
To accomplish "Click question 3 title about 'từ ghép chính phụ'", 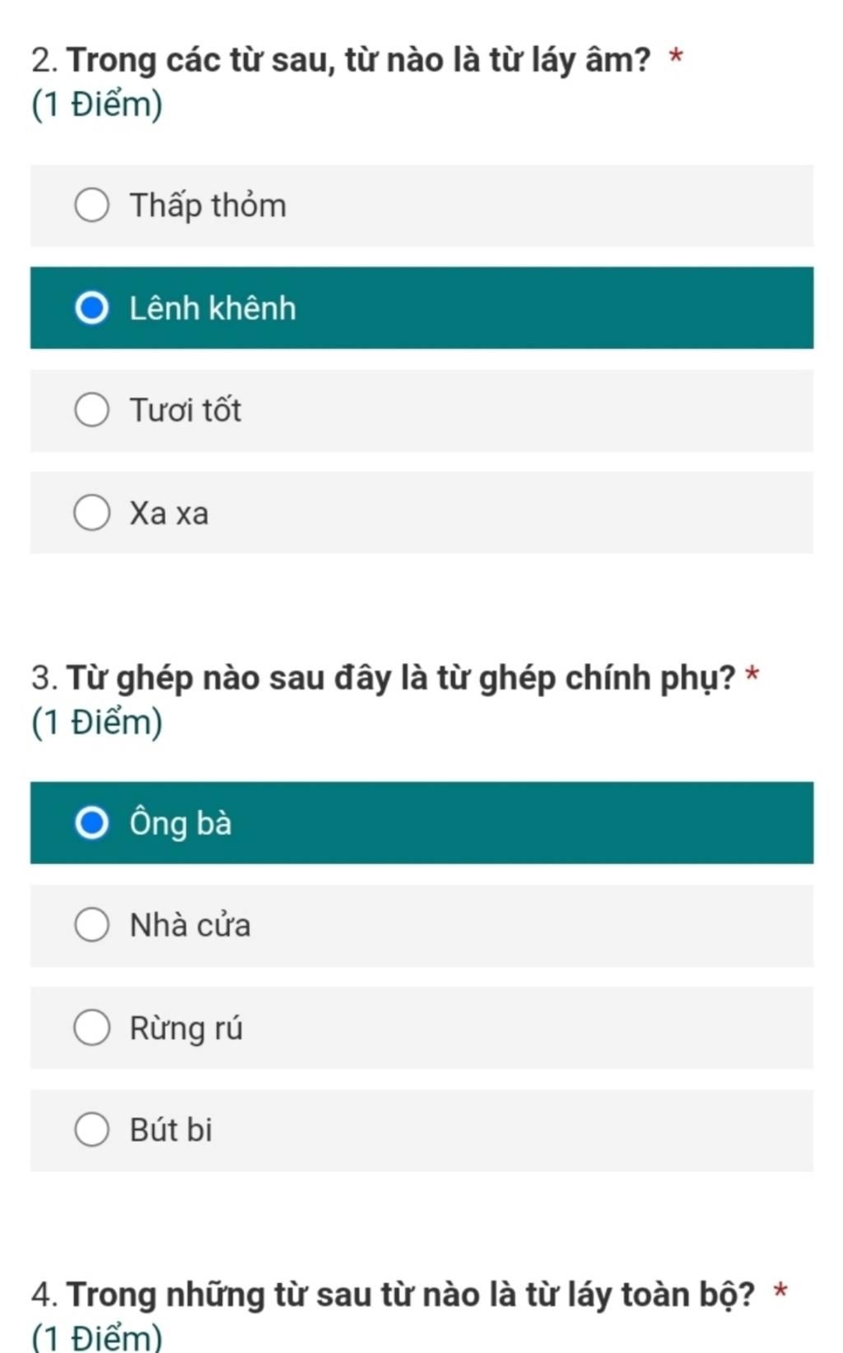I will (x=399, y=678).
